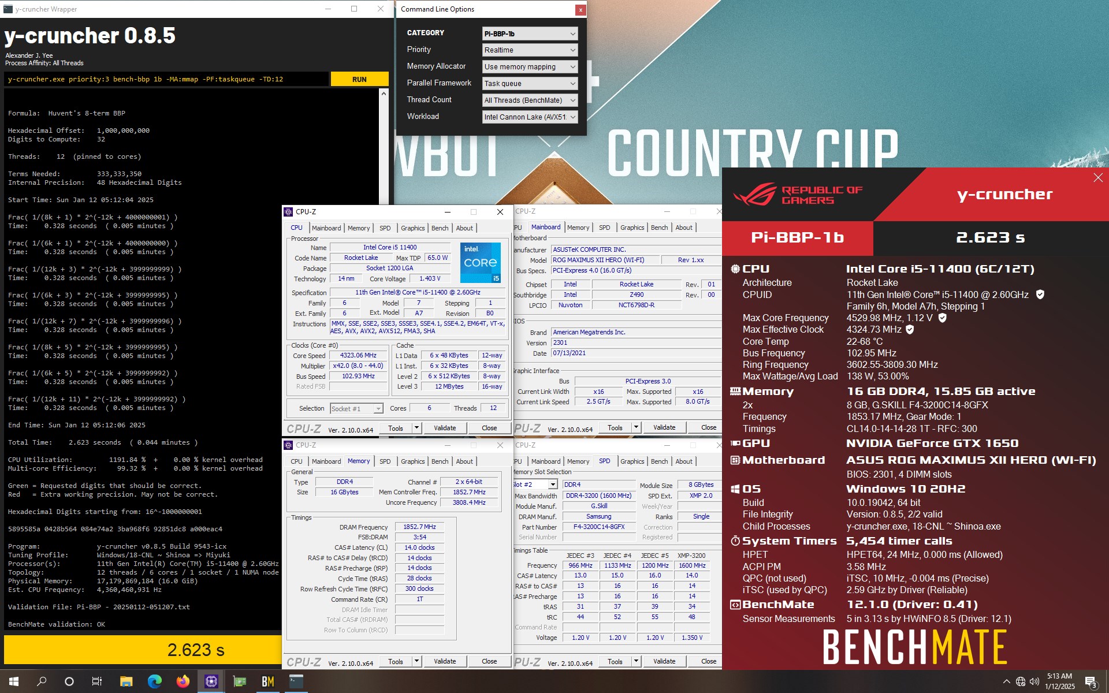This screenshot has width=1109, height=693.
Task: Click Tools in the CPU-Z memory window
Action: (x=396, y=662)
